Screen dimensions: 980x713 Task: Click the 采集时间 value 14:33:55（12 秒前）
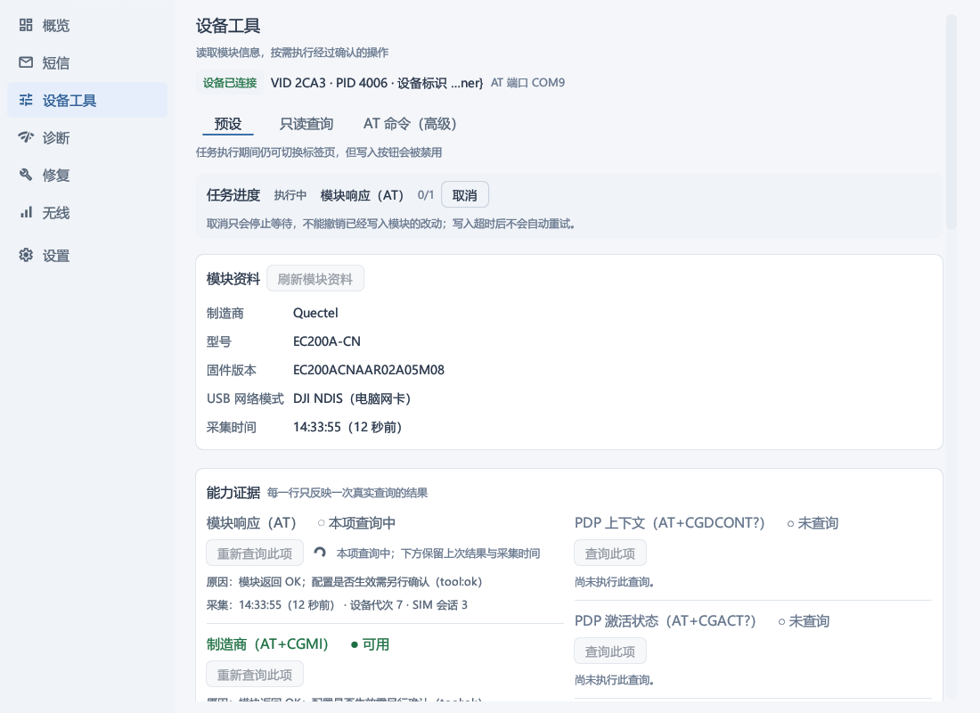tap(347, 427)
